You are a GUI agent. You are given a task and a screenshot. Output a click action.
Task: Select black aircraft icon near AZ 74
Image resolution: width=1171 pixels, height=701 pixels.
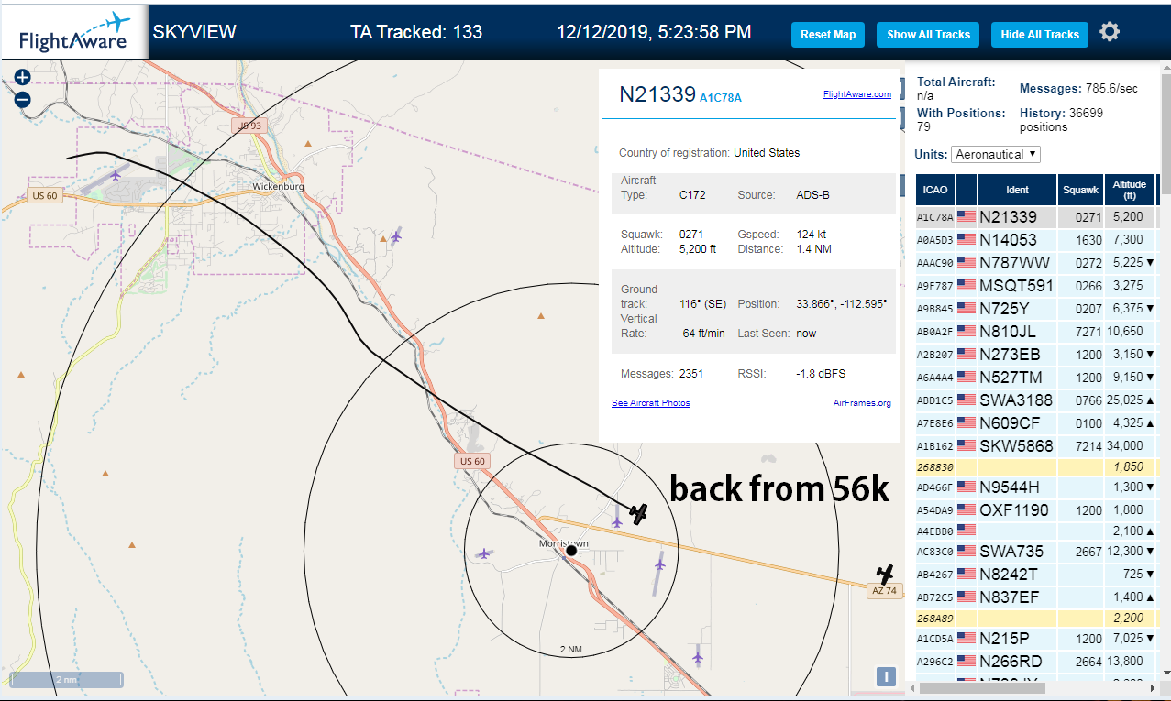tap(885, 574)
